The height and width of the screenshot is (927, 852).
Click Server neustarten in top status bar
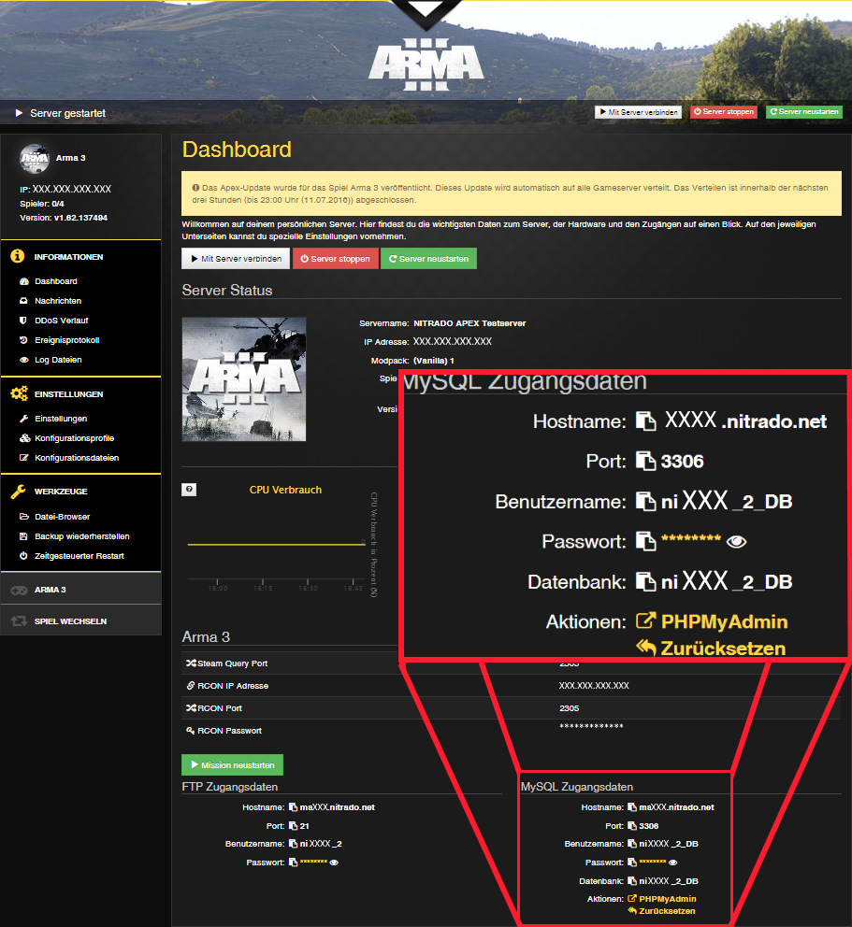pos(804,112)
